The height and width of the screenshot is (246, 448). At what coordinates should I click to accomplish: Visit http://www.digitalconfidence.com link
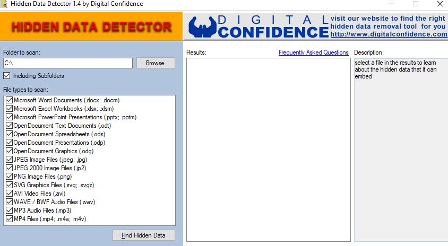coord(389,34)
